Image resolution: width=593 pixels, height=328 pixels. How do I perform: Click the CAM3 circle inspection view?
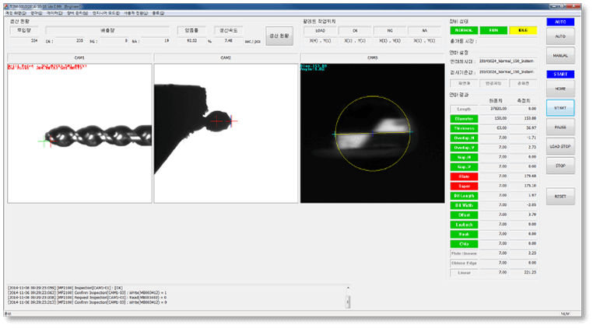[371, 133]
